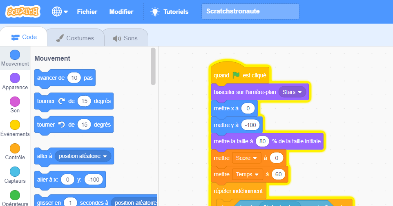This screenshot has height=206, width=393.
Task: Open the Modifier menu
Action: pos(121,12)
